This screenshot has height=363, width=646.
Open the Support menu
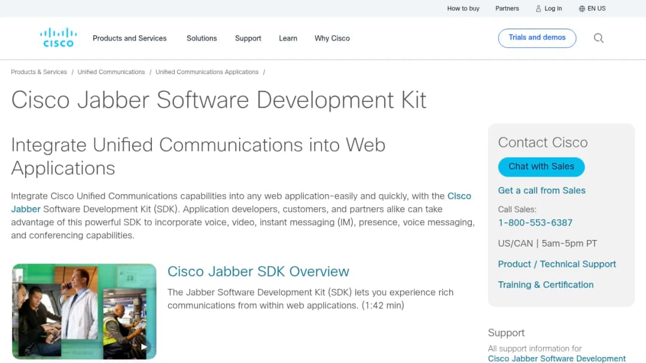(x=248, y=38)
